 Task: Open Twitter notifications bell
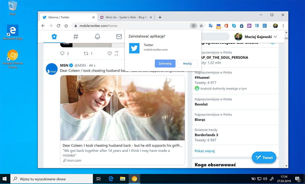click(x=97, y=36)
